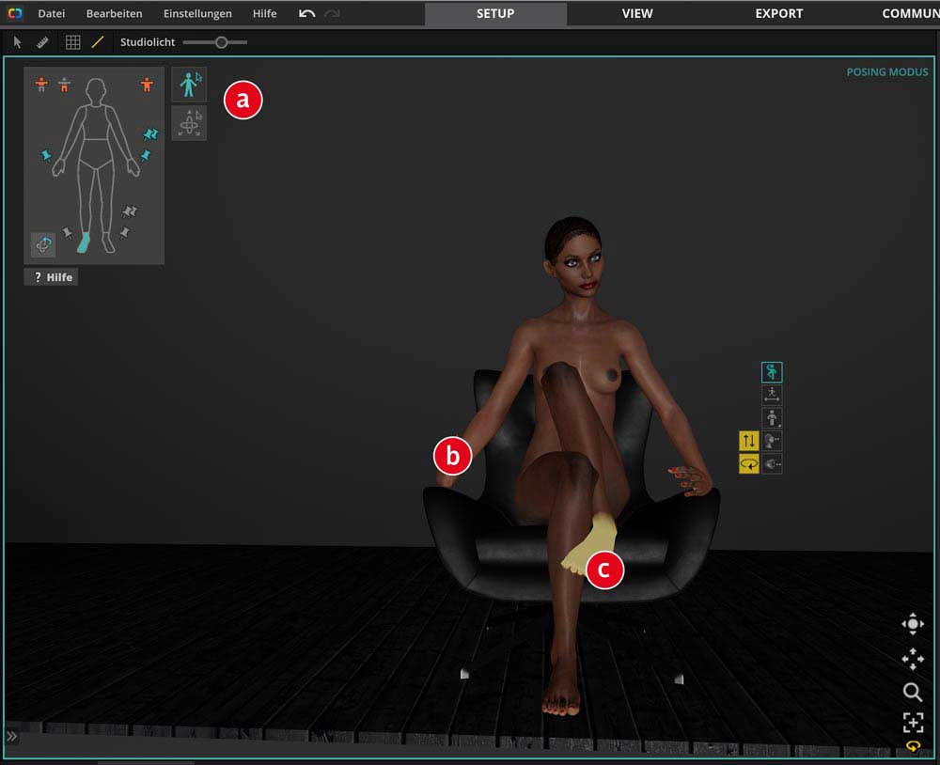Undo the last action

(307, 13)
